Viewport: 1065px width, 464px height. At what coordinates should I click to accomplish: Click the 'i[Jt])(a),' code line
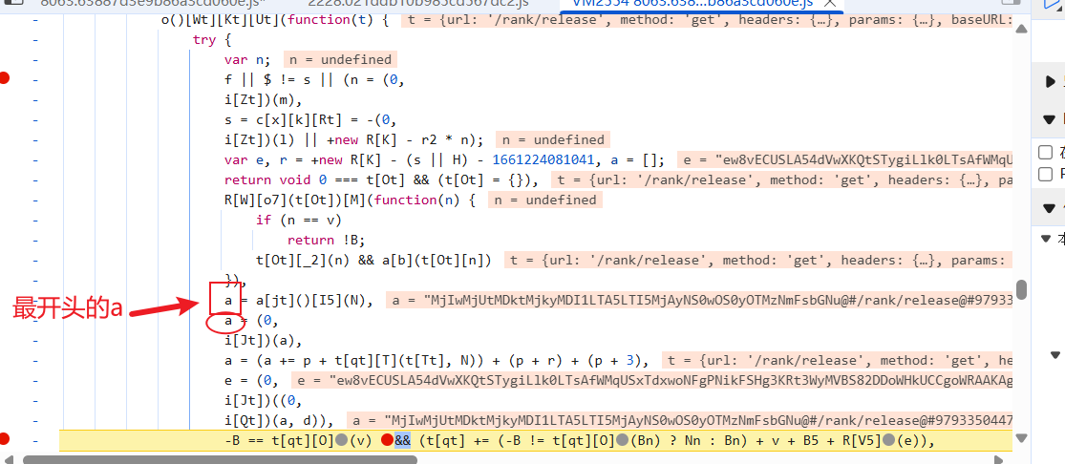264,340
